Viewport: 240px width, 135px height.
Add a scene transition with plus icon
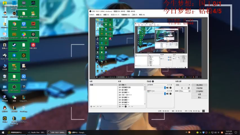tap(182, 88)
